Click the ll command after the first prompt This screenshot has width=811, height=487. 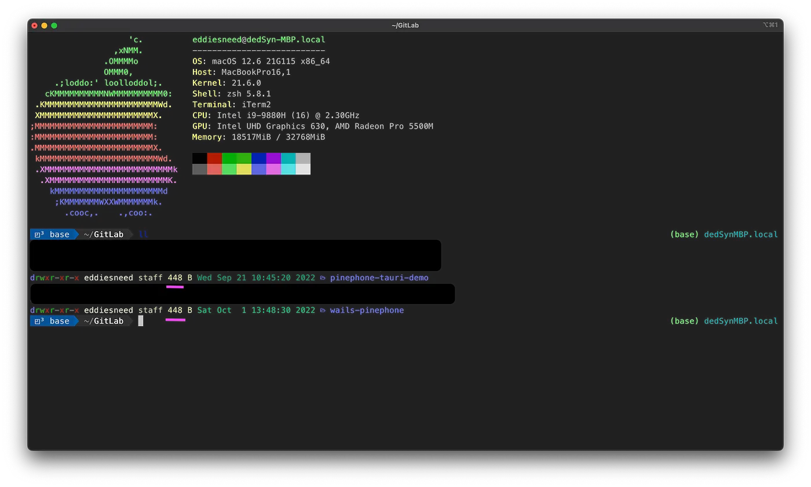144,235
